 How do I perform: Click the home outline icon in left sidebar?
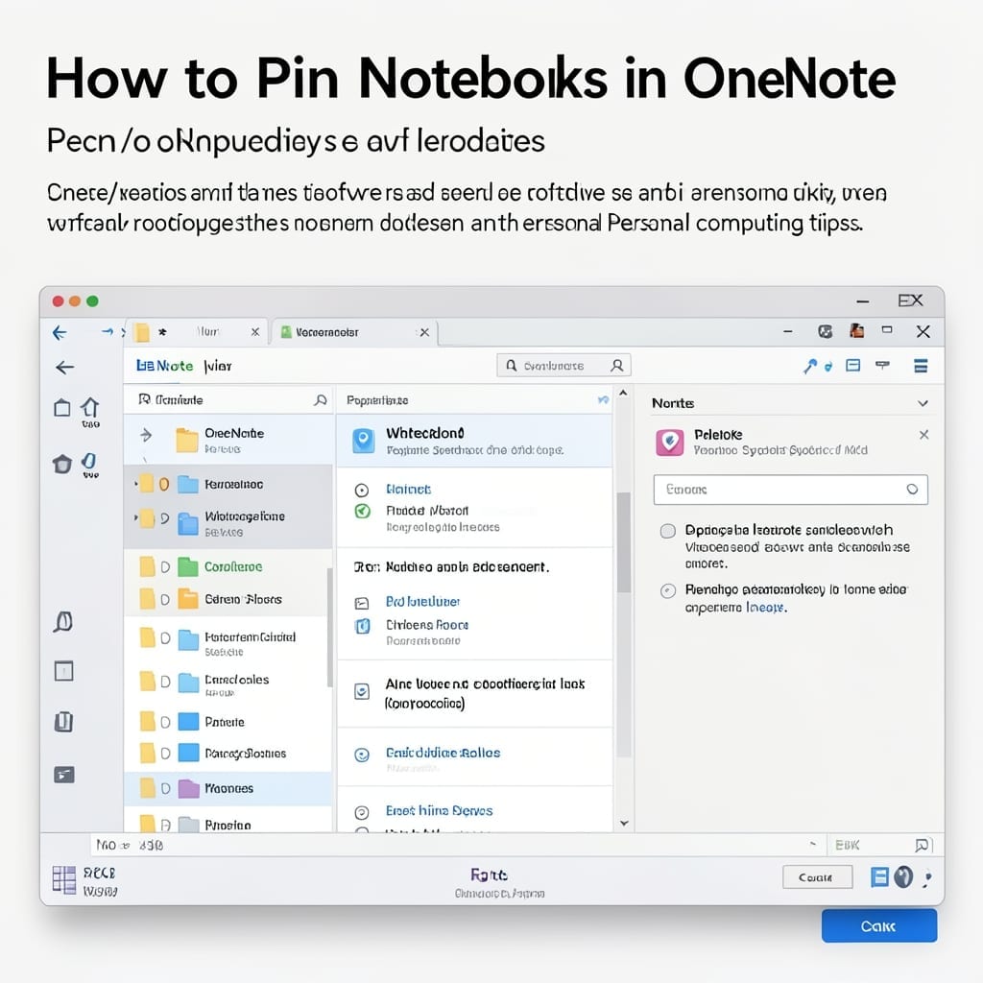[62, 408]
